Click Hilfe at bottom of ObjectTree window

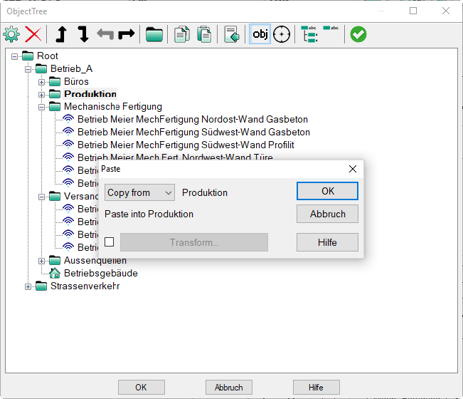[x=316, y=387]
